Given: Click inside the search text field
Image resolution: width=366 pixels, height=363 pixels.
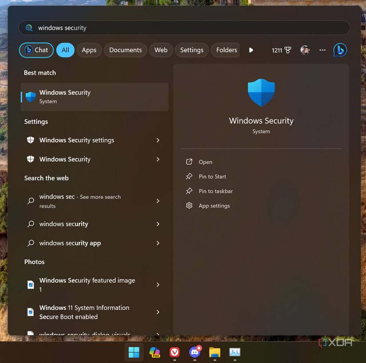Looking at the screenshot, I should point(184,28).
